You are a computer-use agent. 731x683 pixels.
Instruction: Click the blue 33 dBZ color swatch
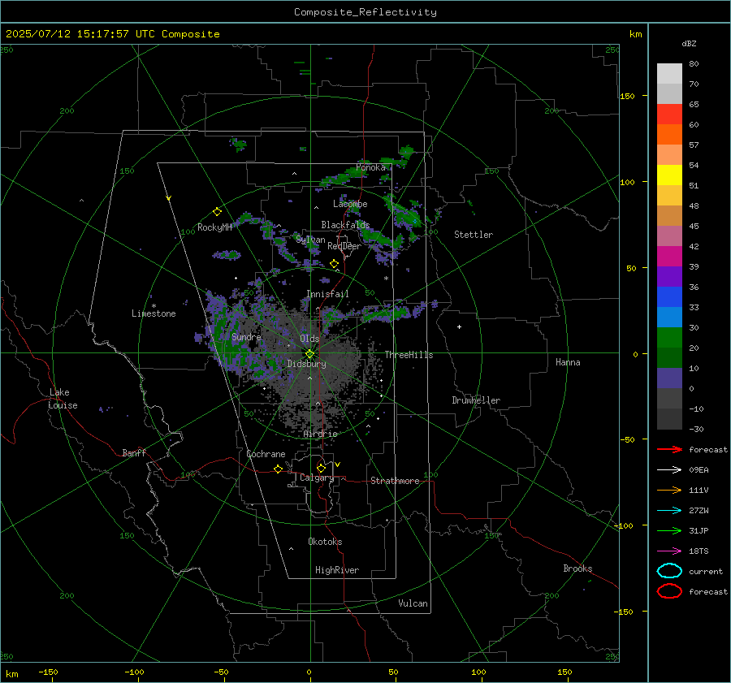coord(669,296)
